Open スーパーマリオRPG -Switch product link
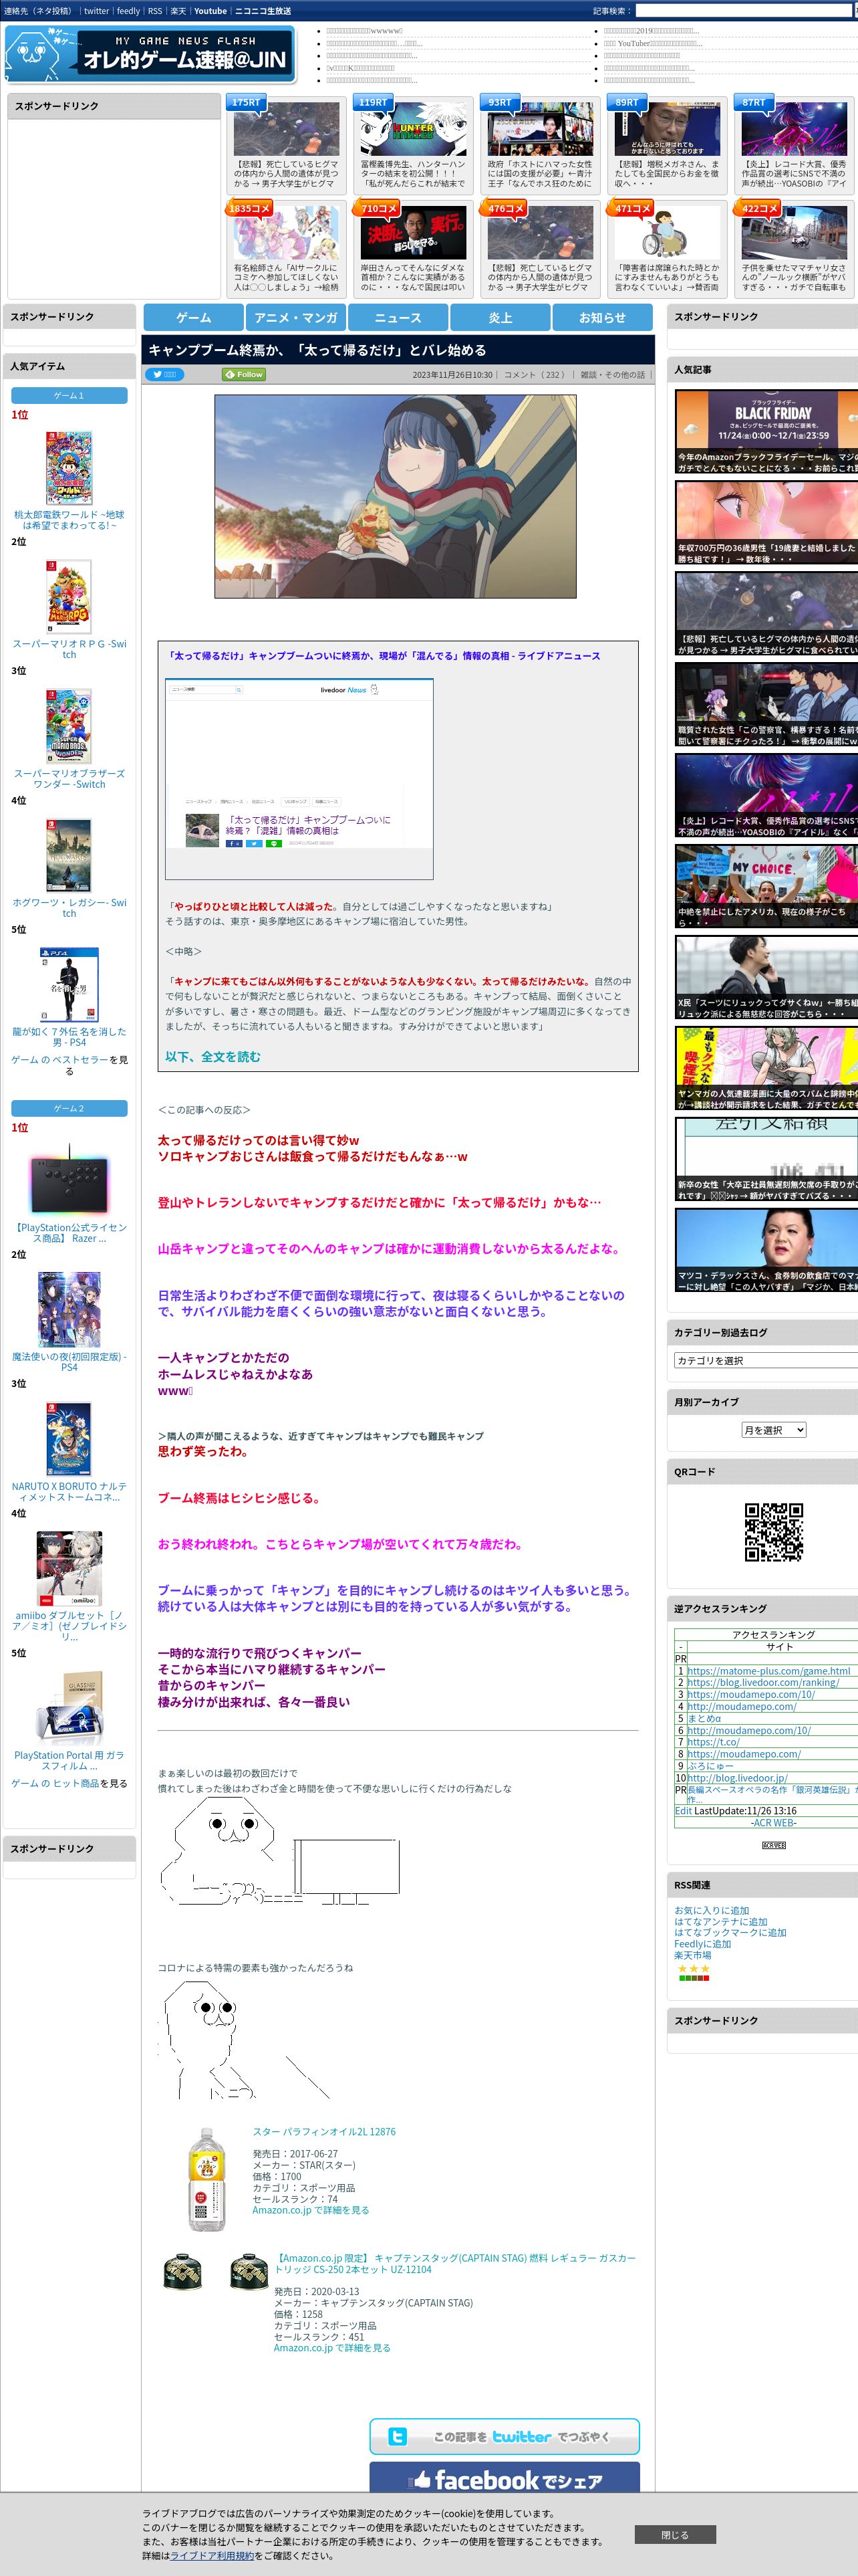Viewport: 858px width, 2576px height. 69,649
